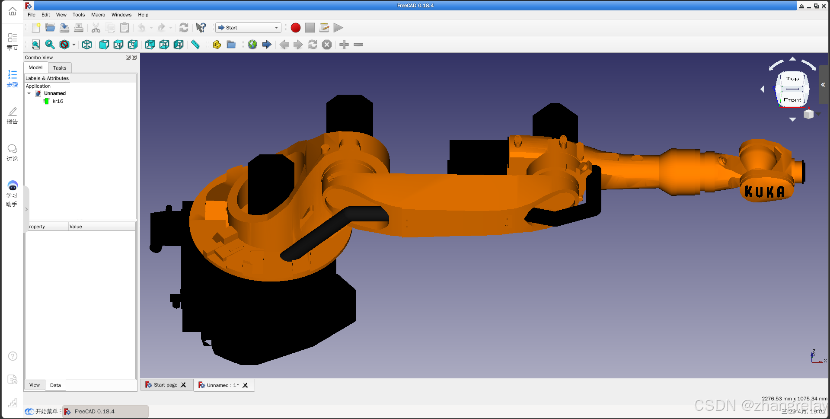This screenshot has width=830, height=419.
Task: Click the Front face of navigation cube
Action: pos(792,100)
